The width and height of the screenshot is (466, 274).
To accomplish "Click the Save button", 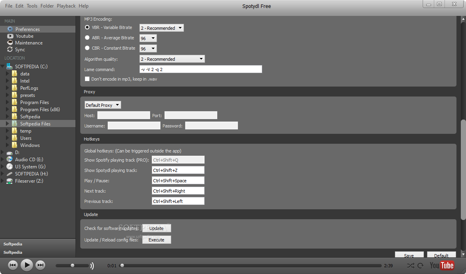I will (409, 255).
